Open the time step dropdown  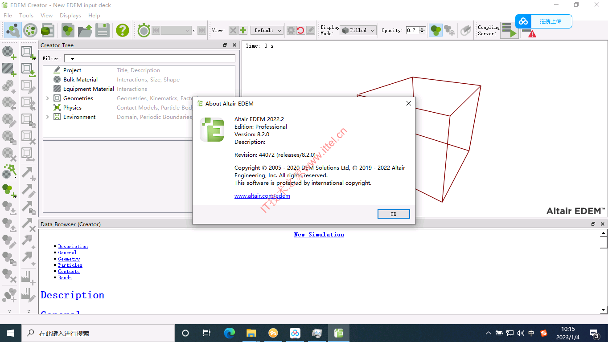coord(176,30)
